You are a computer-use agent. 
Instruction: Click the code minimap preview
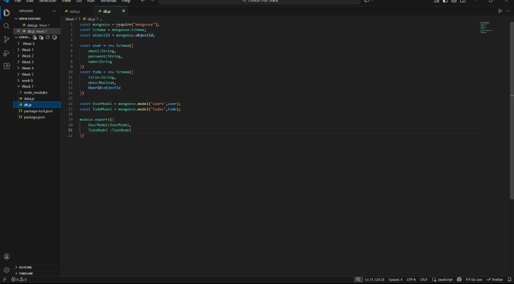486,28
